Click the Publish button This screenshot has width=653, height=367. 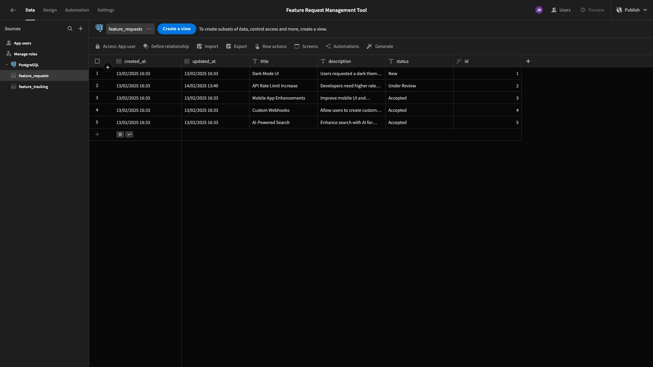[629, 10]
